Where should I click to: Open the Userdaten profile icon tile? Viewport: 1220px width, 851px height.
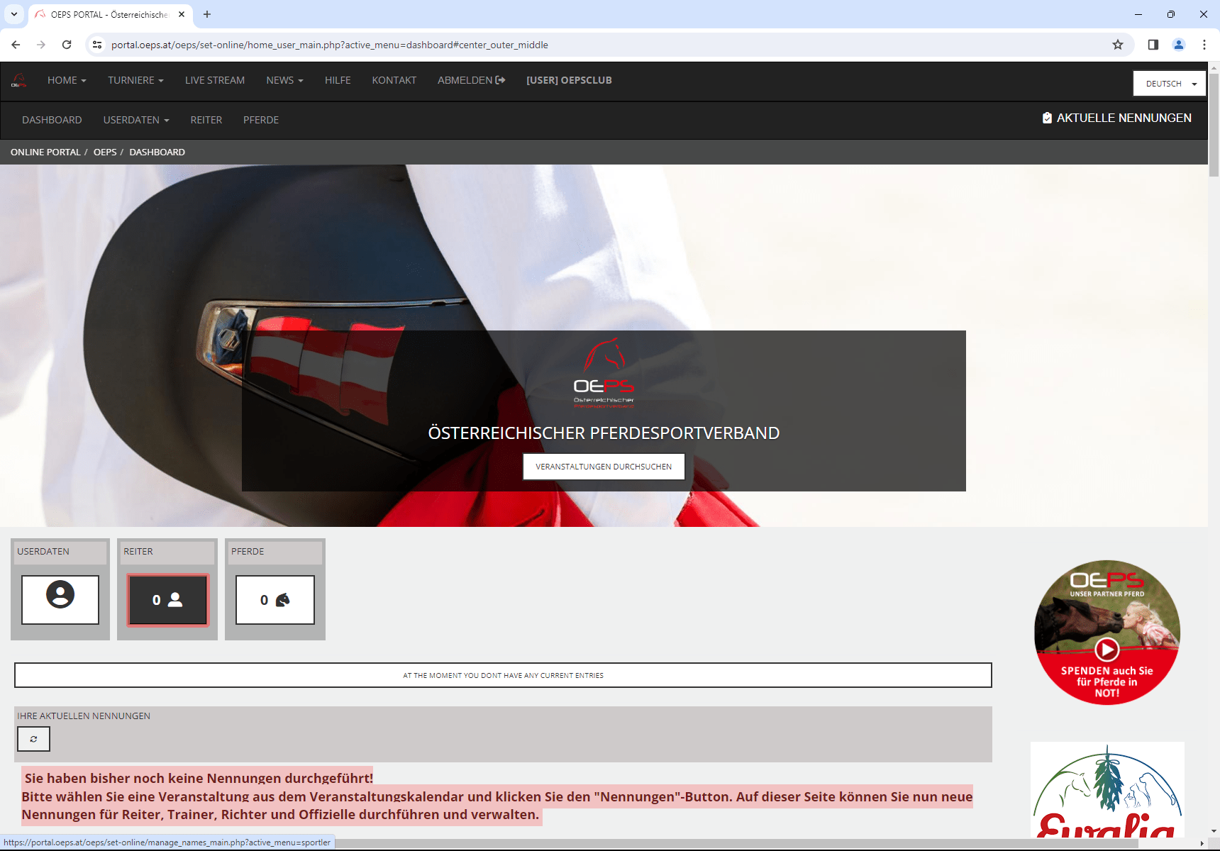[x=60, y=600]
